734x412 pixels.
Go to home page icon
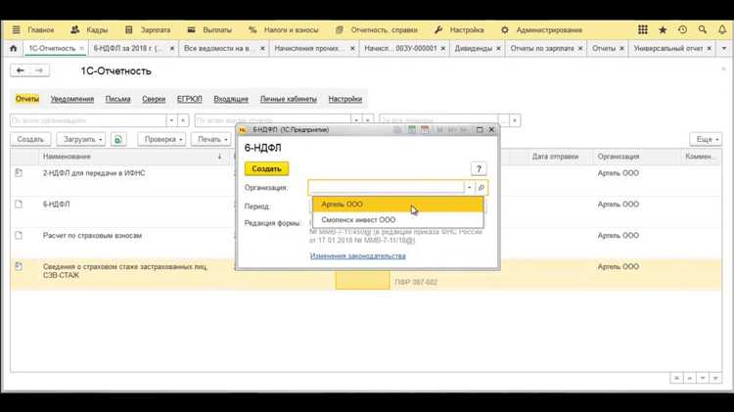(x=13, y=48)
